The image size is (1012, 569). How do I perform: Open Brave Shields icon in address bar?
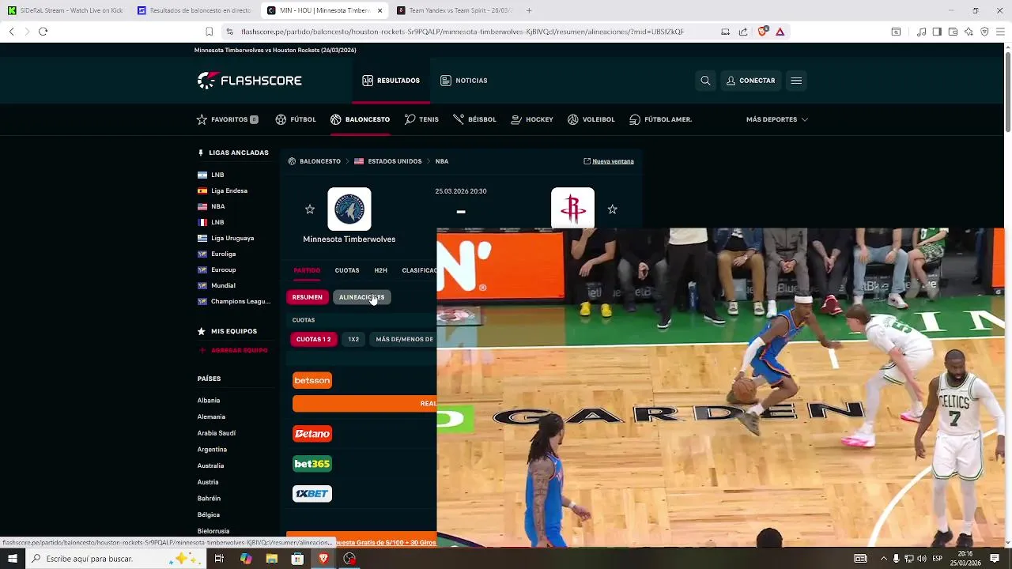coord(762,32)
